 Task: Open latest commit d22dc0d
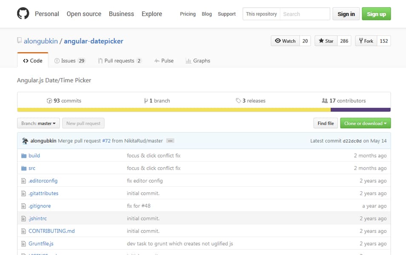tap(352, 141)
